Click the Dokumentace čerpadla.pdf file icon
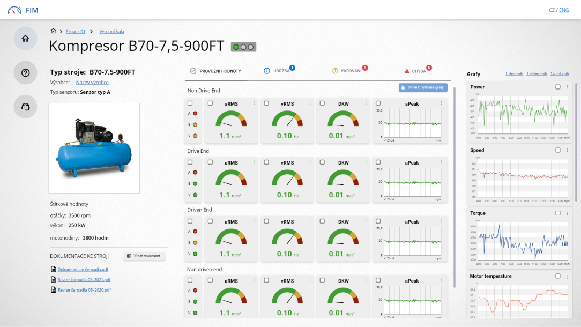The height and width of the screenshot is (327, 581). [53, 269]
